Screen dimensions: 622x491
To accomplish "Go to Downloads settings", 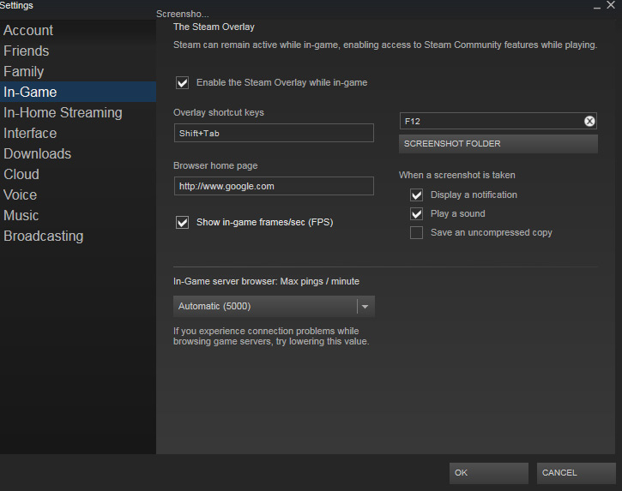I will tap(37, 154).
